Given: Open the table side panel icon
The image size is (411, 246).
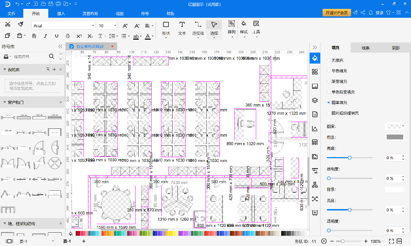Looking at the screenshot, I should (x=315, y=142).
